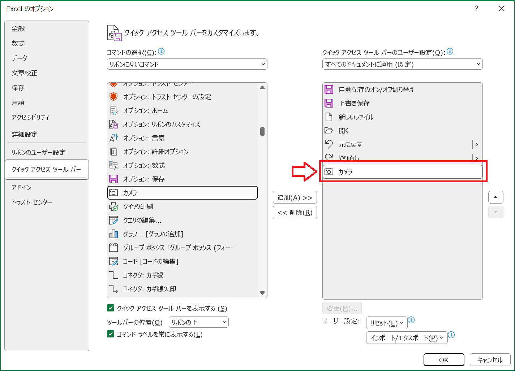Image resolution: width=515 pixels, height=371 pixels.
Task: Open the リセット dropdown button
Action: click(387, 323)
